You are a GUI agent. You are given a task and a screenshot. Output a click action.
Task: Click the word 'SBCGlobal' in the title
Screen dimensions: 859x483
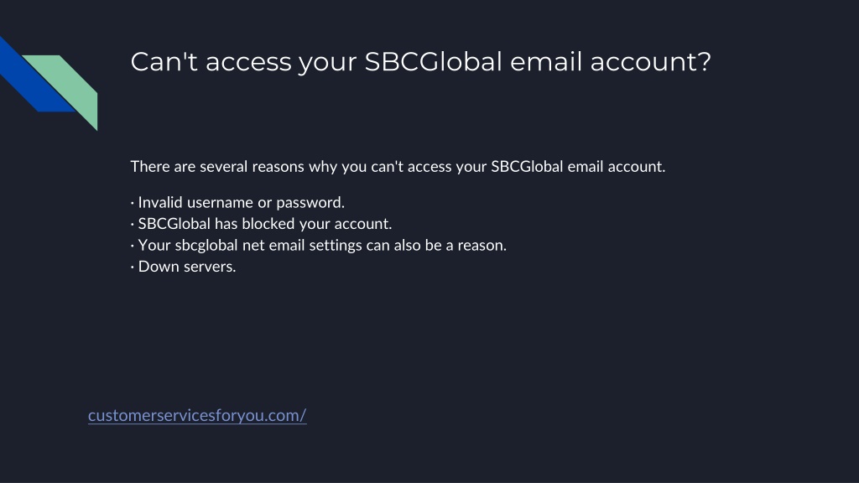(x=434, y=61)
